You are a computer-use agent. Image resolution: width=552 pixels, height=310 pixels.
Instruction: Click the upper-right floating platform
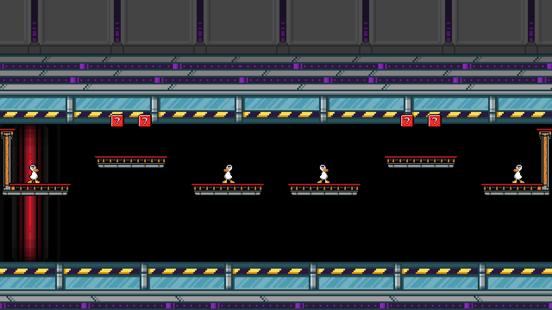coord(421,162)
